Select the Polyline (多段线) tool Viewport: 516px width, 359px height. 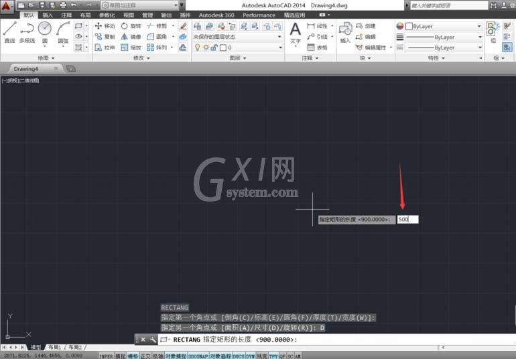tap(27, 32)
